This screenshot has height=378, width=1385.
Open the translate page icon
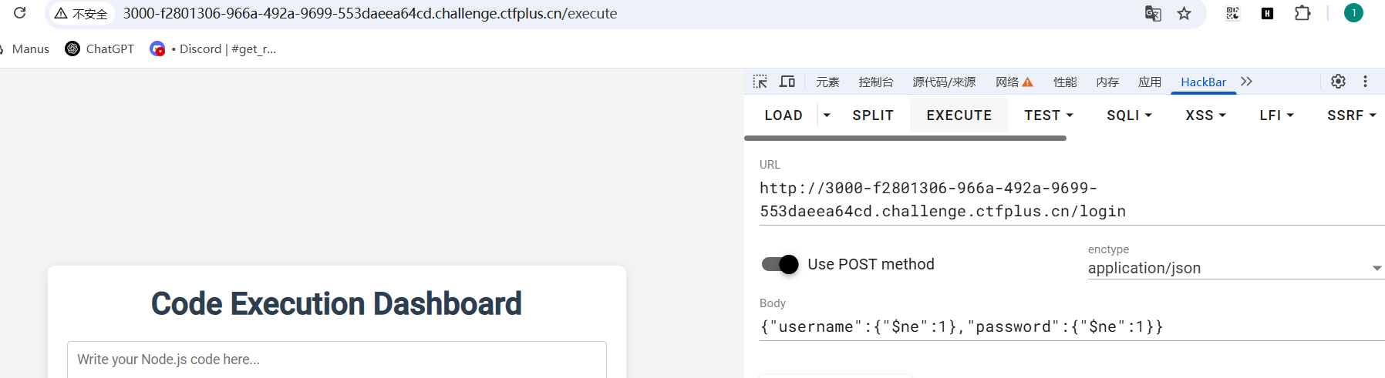pos(1153,13)
